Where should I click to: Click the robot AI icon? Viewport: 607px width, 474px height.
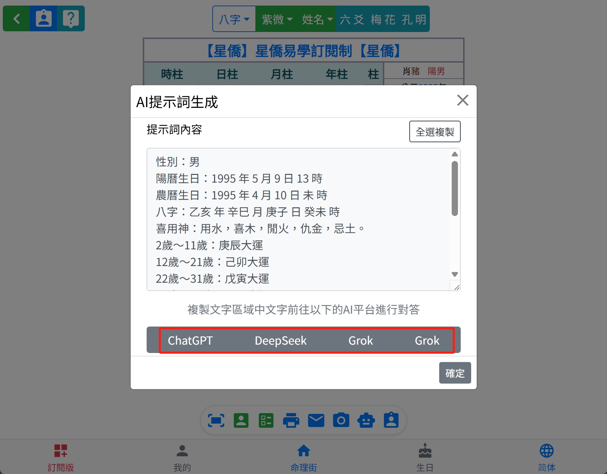(366, 420)
